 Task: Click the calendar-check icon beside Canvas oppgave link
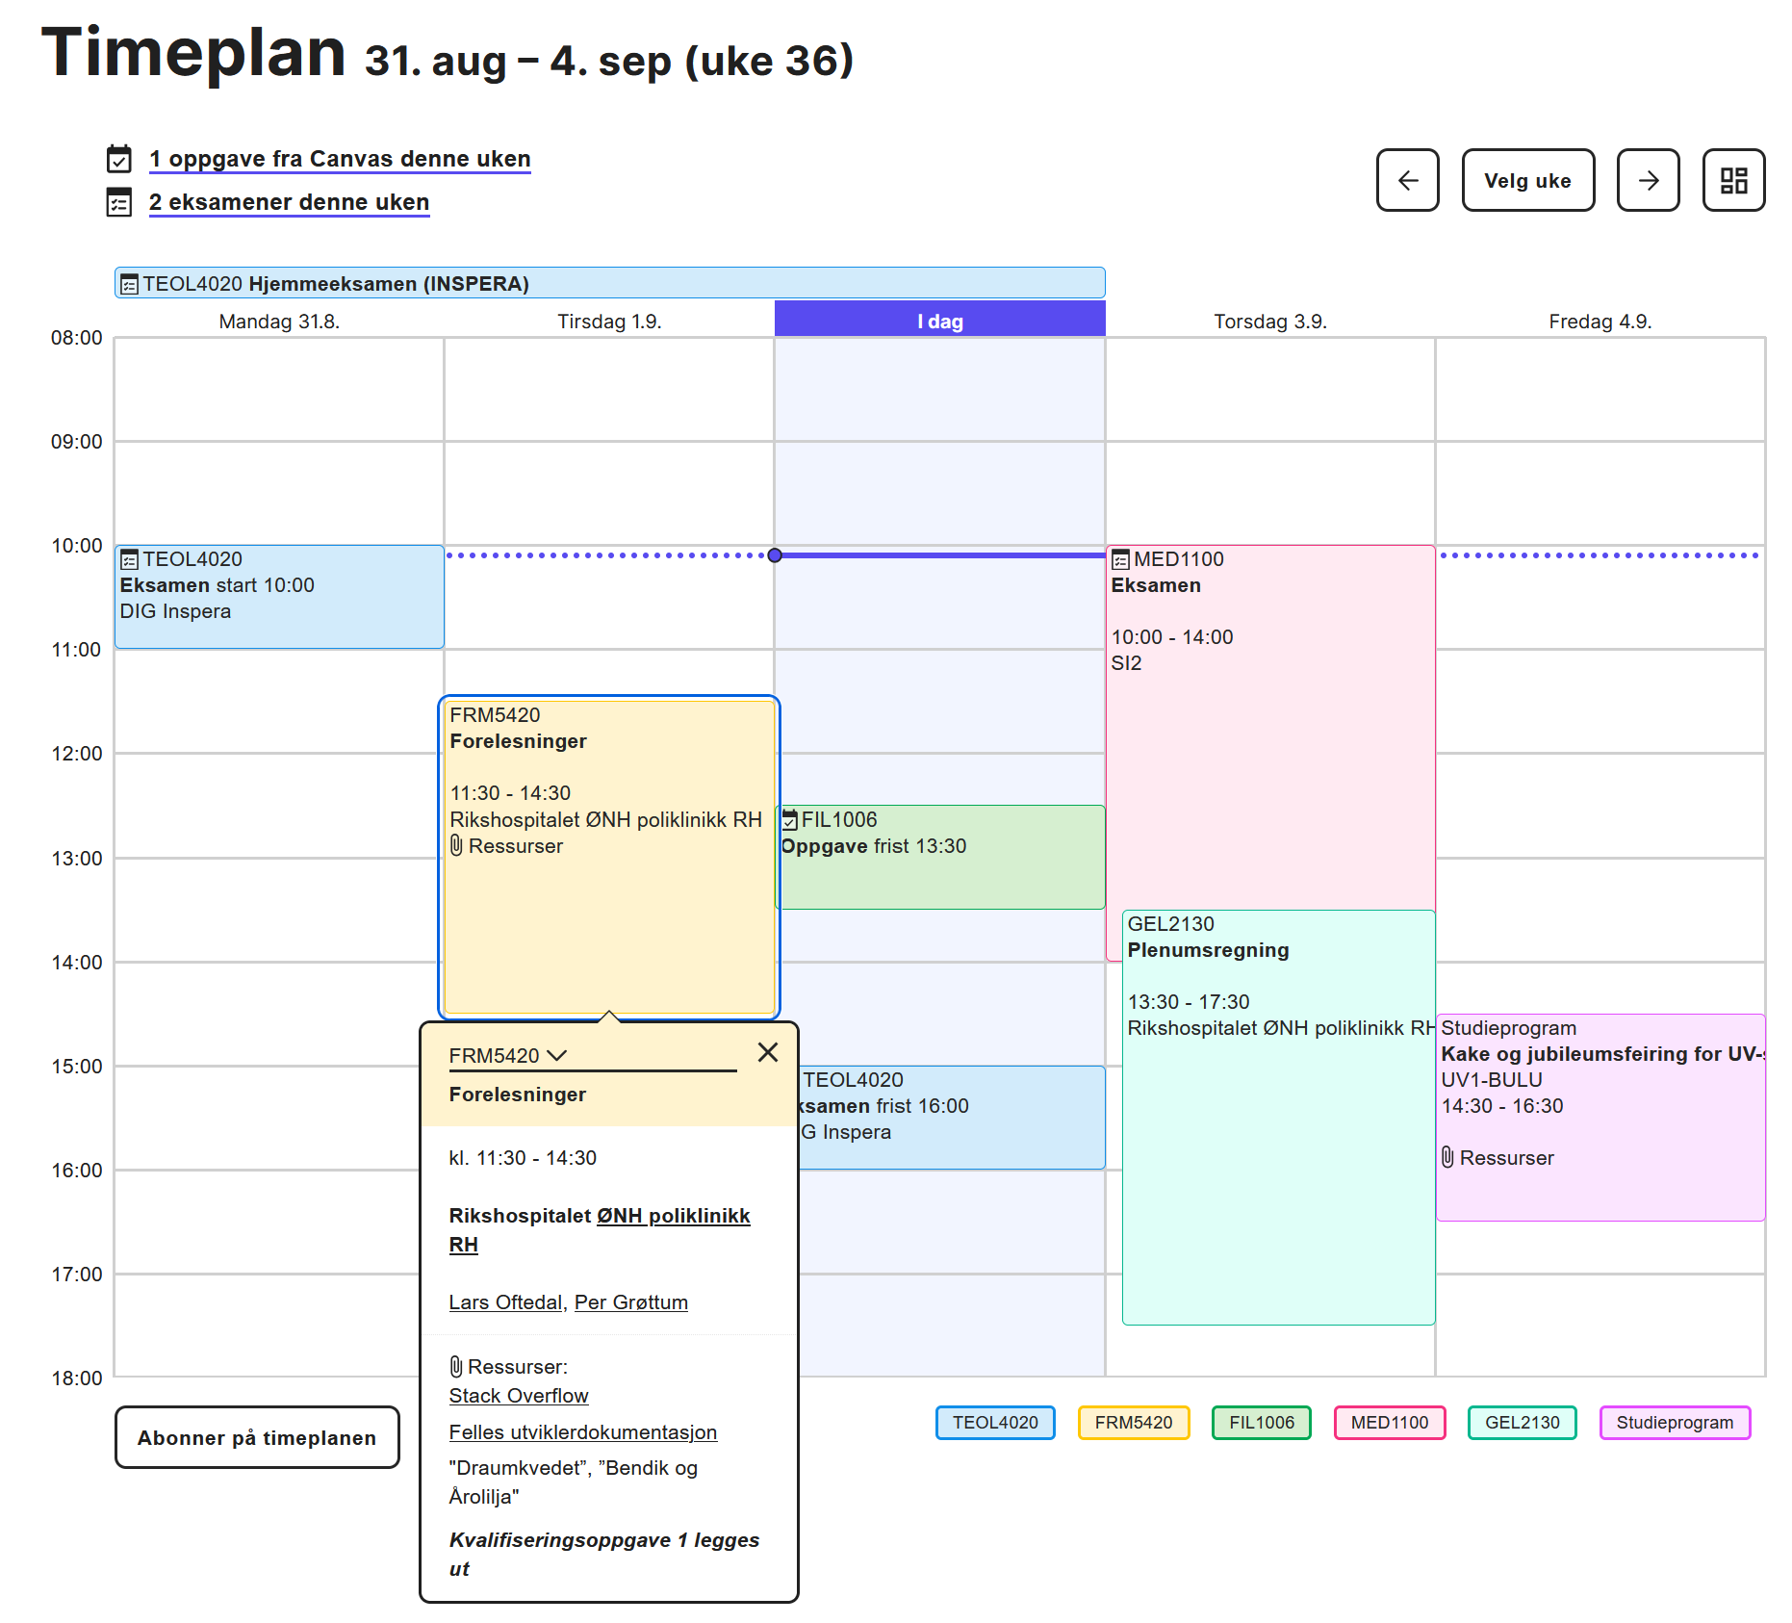pos(118,159)
